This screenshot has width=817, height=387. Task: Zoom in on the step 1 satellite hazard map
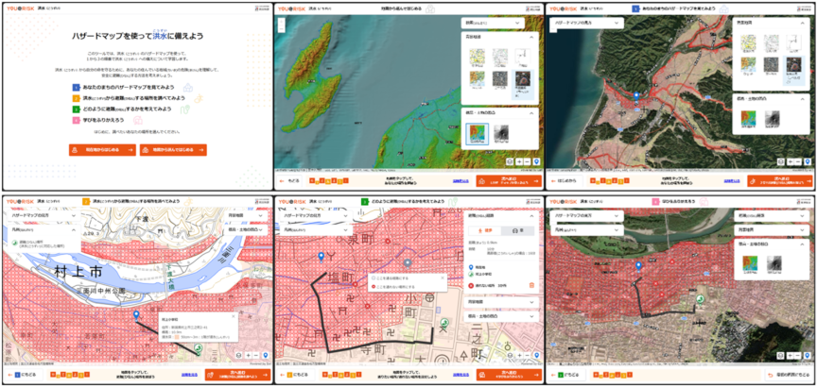coord(791,161)
